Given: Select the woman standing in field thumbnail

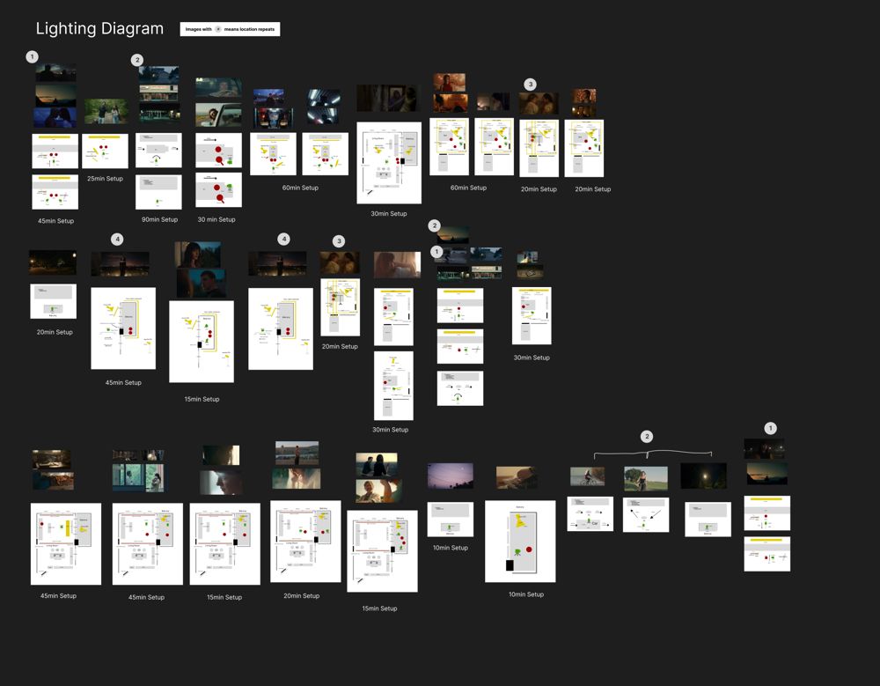Looking at the screenshot, I should point(646,479).
